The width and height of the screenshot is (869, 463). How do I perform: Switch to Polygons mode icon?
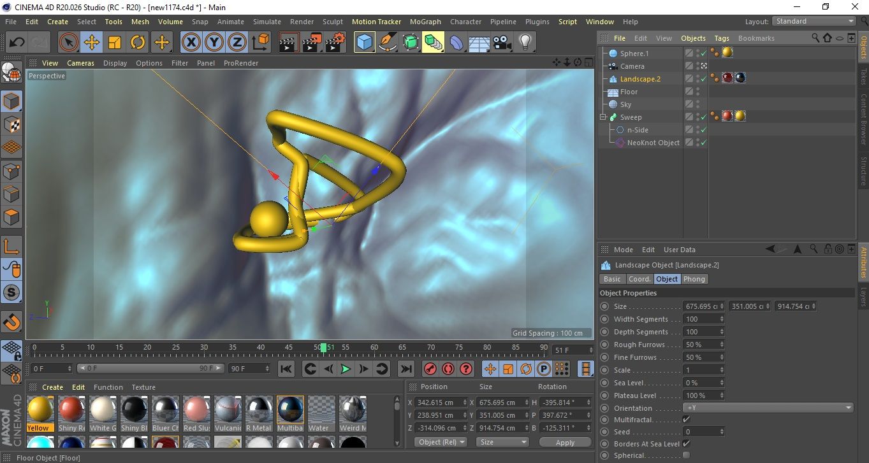click(12, 217)
